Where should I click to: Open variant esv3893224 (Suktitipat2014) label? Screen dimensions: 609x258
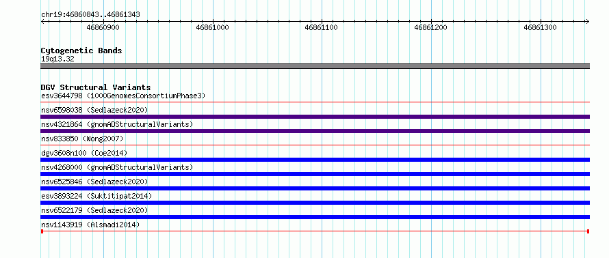click(x=96, y=196)
